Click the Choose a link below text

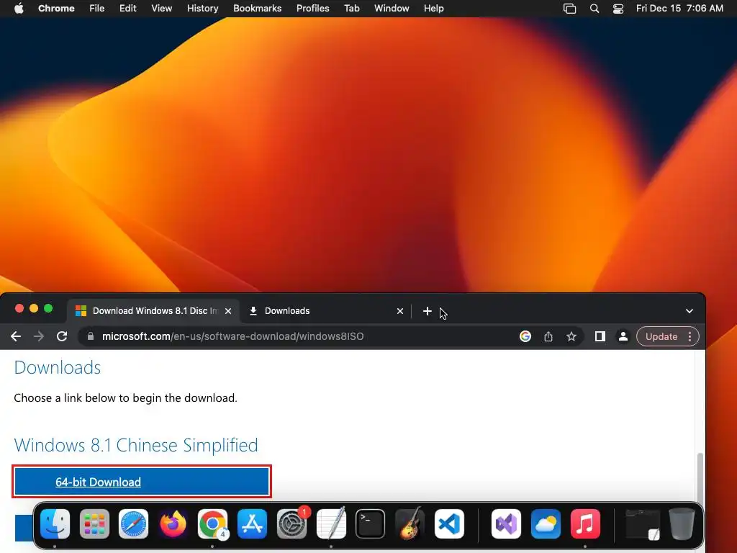[125, 397]
